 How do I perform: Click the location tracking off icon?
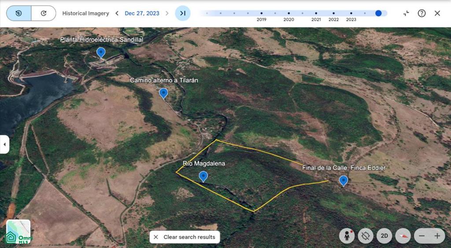coord(366,236)
